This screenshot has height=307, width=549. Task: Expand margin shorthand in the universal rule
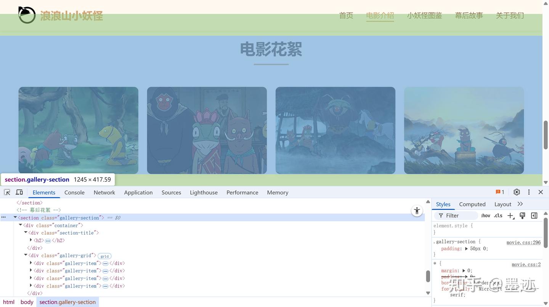[x=464, y=271]
